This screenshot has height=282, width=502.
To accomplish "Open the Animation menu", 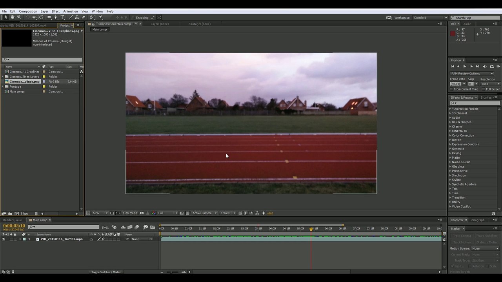I will (71, 11).
